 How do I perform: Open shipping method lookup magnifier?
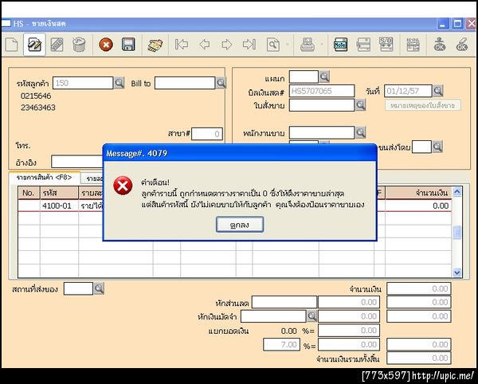pyautogui.click(x=437, y=147)
